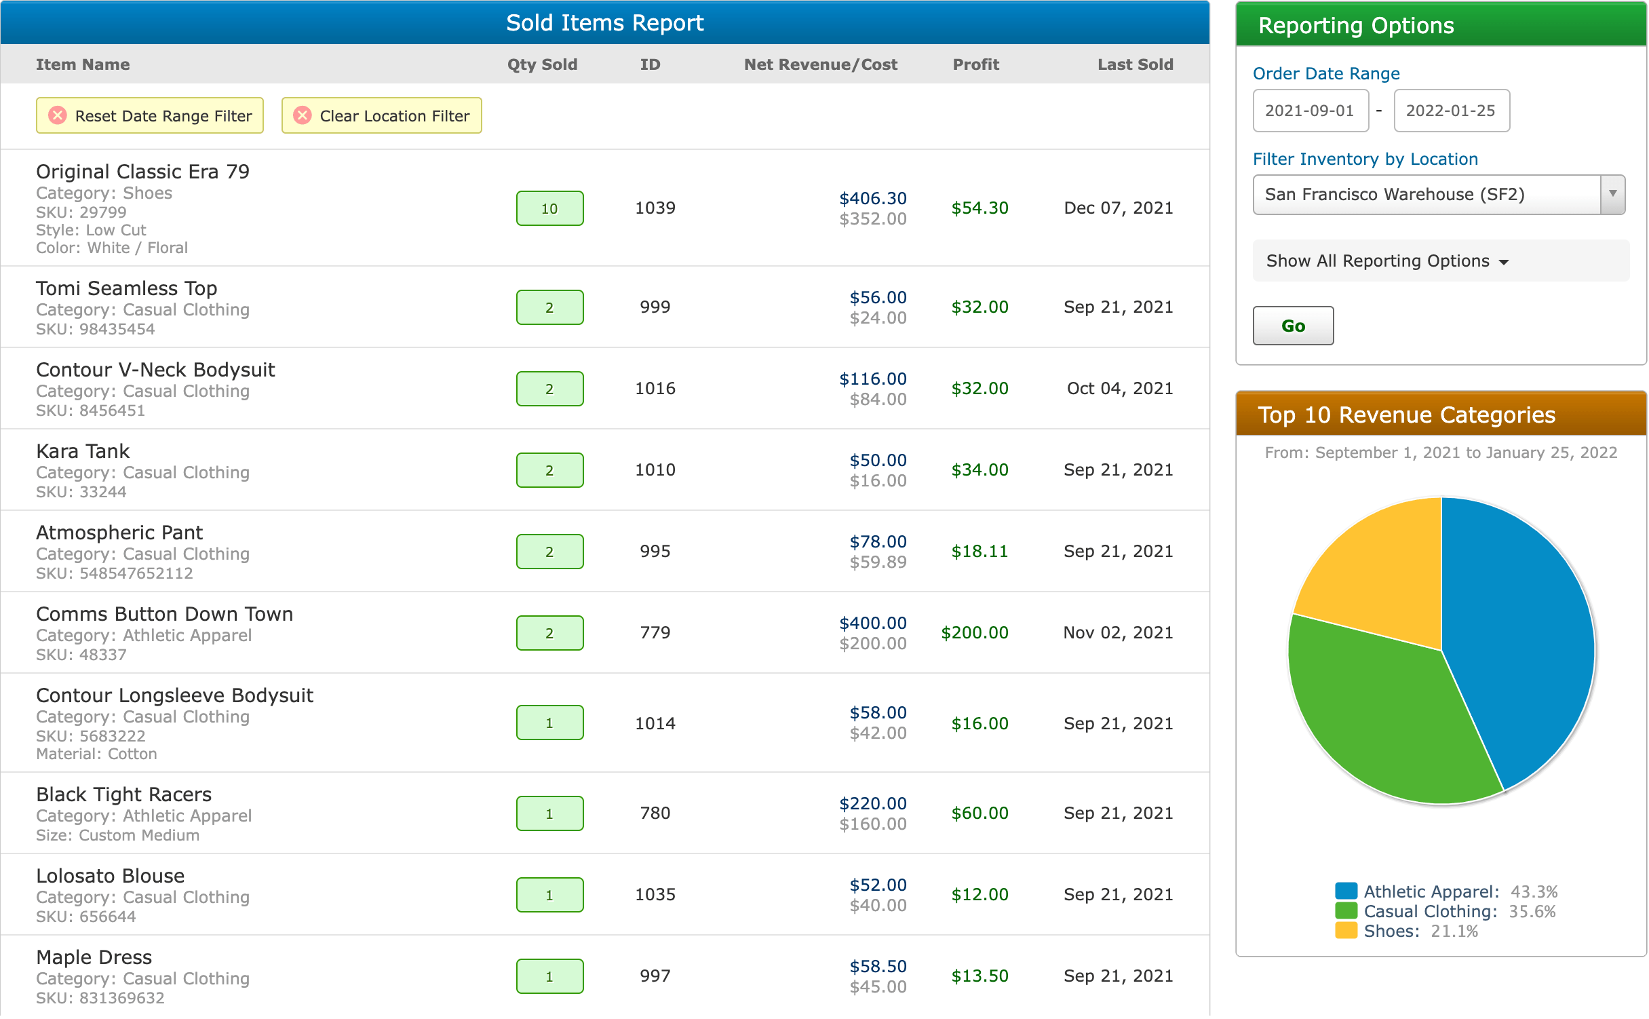The width and height of the screenshot is (1649, 1019).
Task: Open the location filter dropdown arrow
Action: (x=1612, y=194)
